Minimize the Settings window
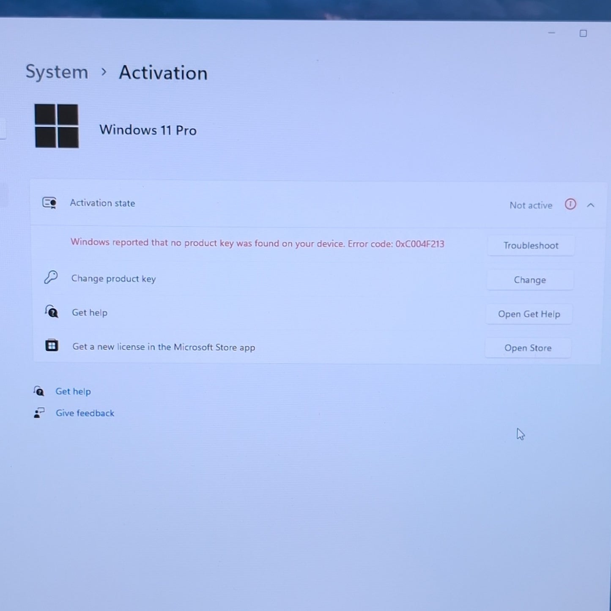 tap(551, 33)
